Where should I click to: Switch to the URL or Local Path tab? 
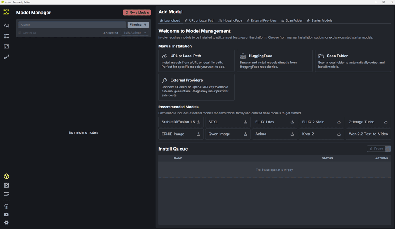[199, 20]
